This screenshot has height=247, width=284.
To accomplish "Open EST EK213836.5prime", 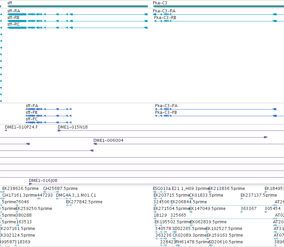I will click(x=227, y=189).
